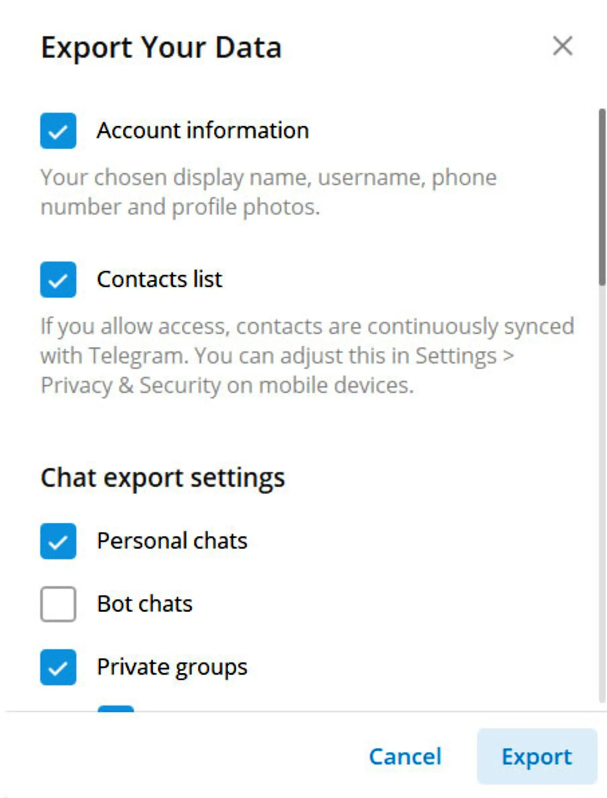Screen dimensions: 607x798
Task: Uncheck the Account information checkbox
Action: pos(58,131)
